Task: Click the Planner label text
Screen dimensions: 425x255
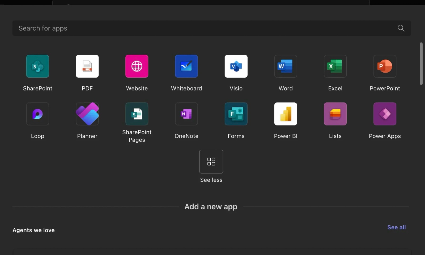Action: pyautogui.click(x=87, y=136)
